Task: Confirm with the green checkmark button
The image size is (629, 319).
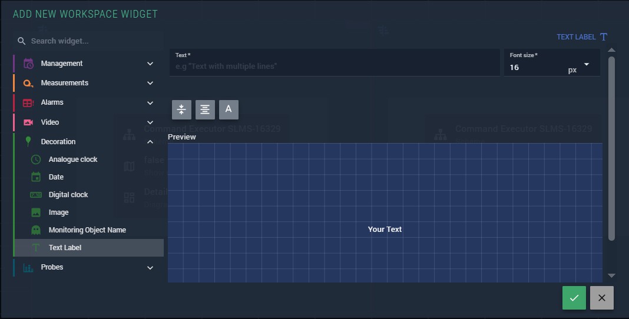Action: (574, 298)
